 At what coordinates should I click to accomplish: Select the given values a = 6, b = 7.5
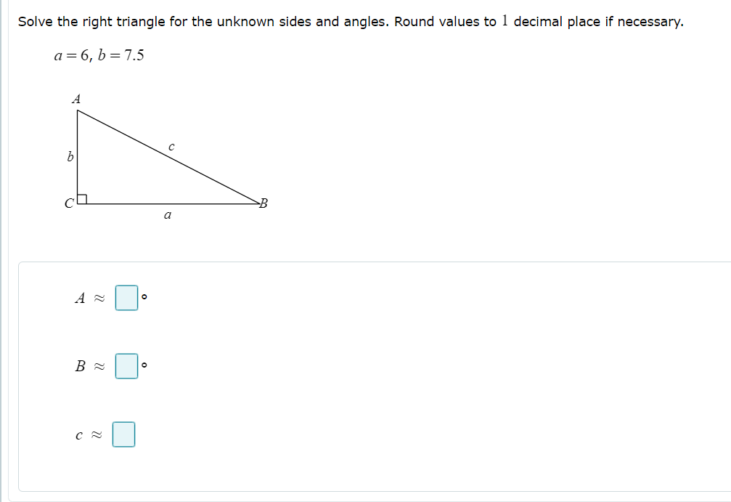pyautogui.click(x=97, y=55)
